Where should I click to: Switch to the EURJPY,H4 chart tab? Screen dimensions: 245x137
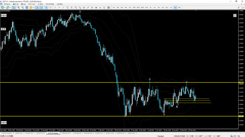pyautogui.click(x=99, y=133)
